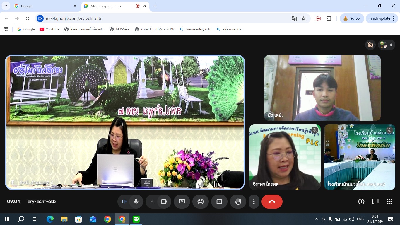Open the emoji reactions panel

coord(200,202)
